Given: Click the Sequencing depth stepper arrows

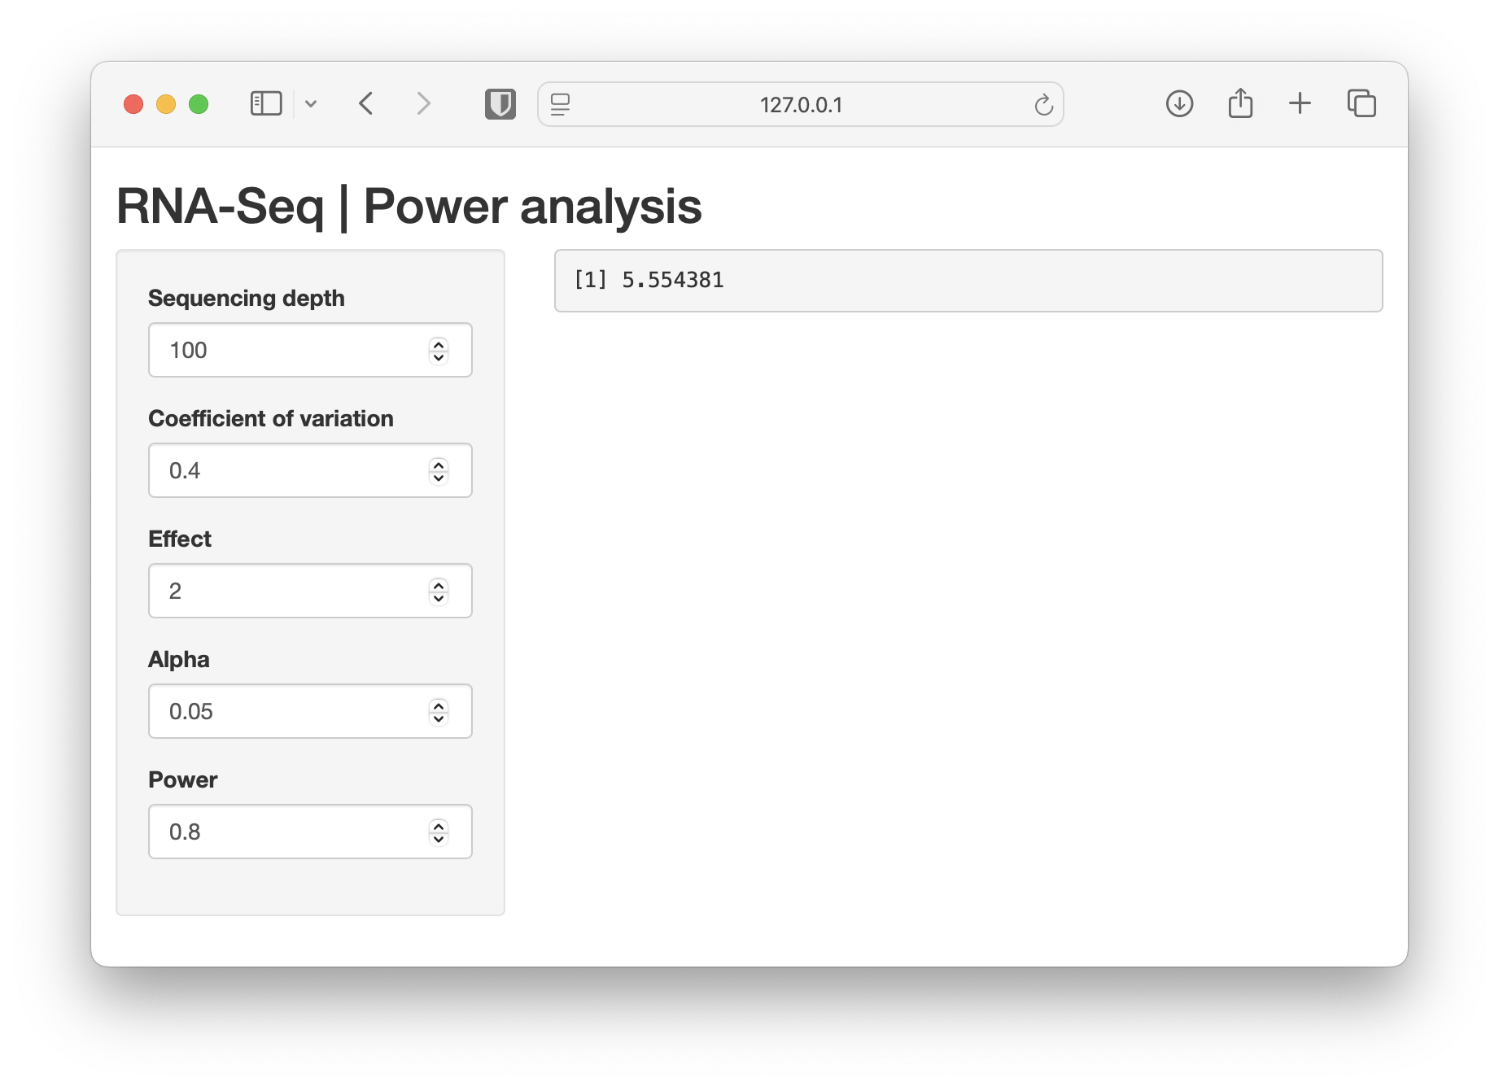Looking at the screenshot, I should click(x=439, y=351).
